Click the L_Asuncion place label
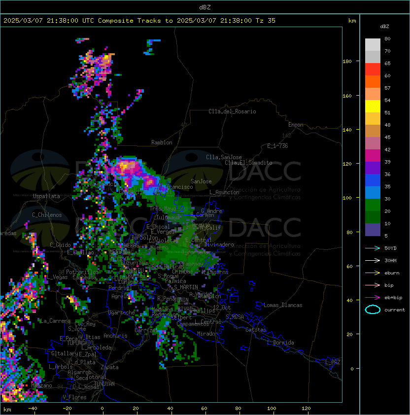This screenshot has height=415, width=410. click(x=224, y=192)
